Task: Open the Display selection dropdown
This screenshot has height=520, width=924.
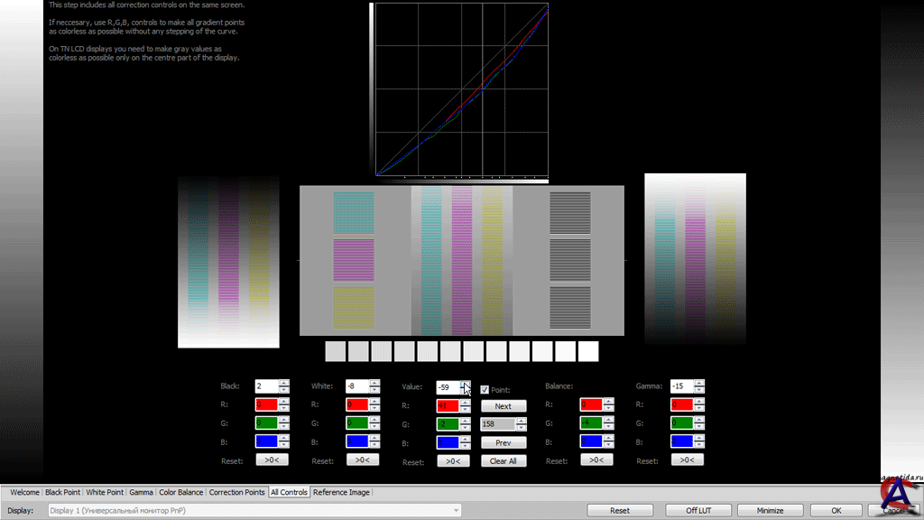Action: pyautogui.click(x=253, y=510)
